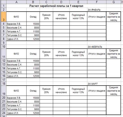This screenshot has width=123, height=117.
Task: Select row header 11
Action: (4, 54)
